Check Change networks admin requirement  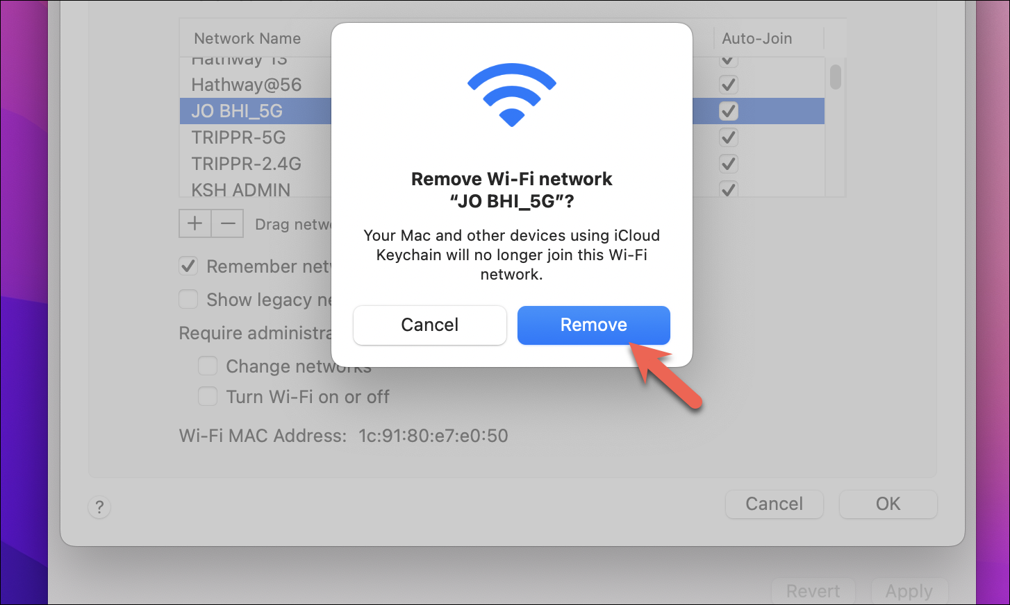pos(208,366)
